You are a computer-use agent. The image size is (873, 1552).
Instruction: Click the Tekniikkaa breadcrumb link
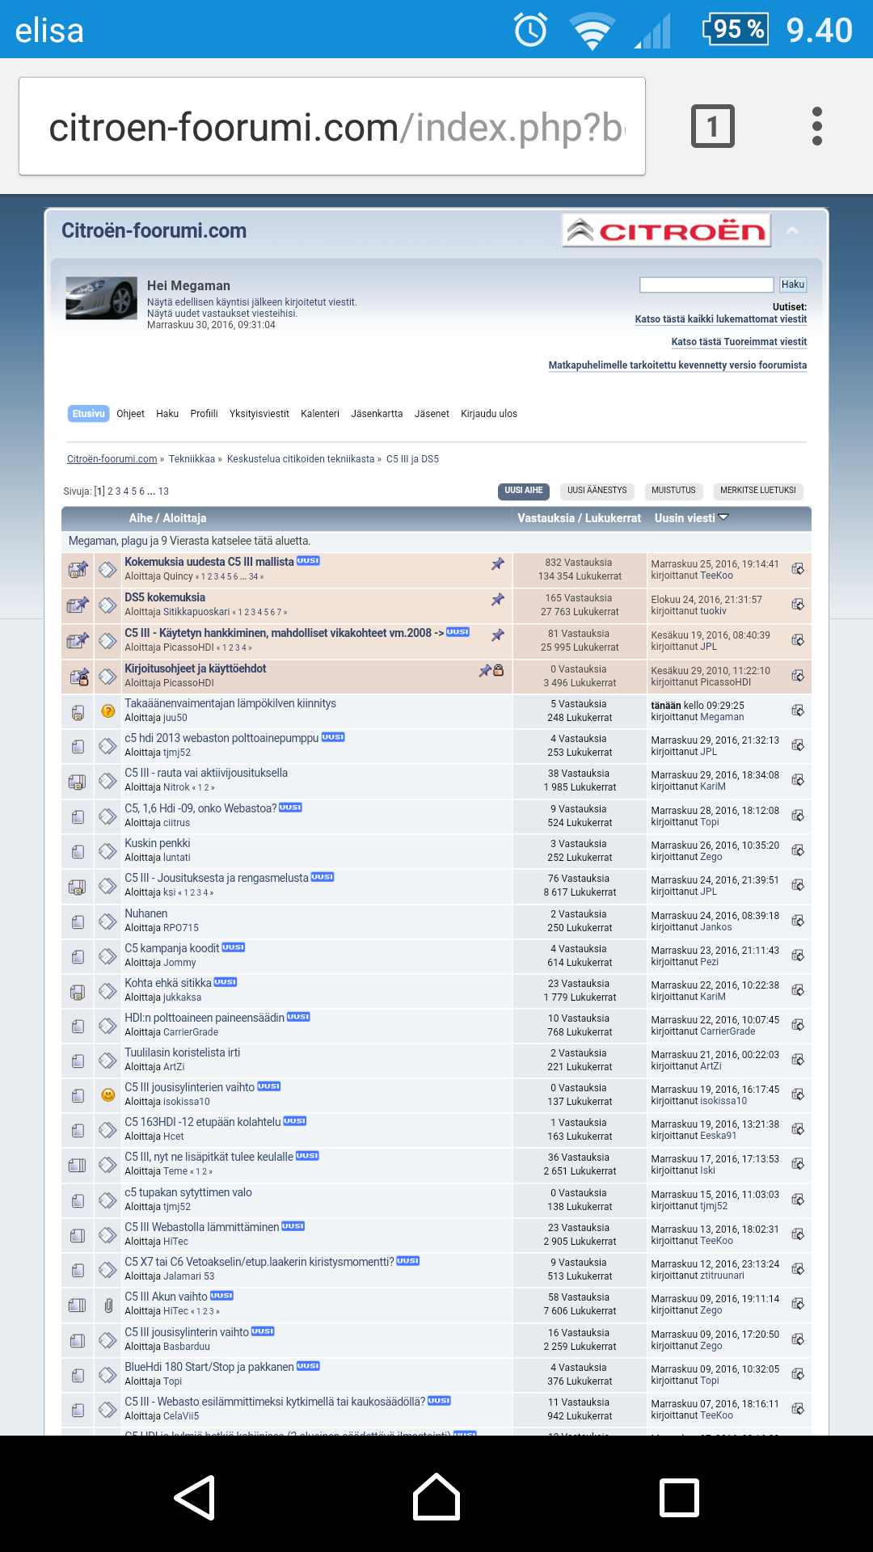192,459
